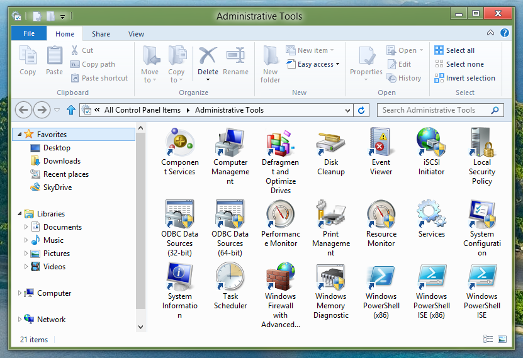Select Desktop under Favorites
The image size is (523, 358).
click(50, 148)
